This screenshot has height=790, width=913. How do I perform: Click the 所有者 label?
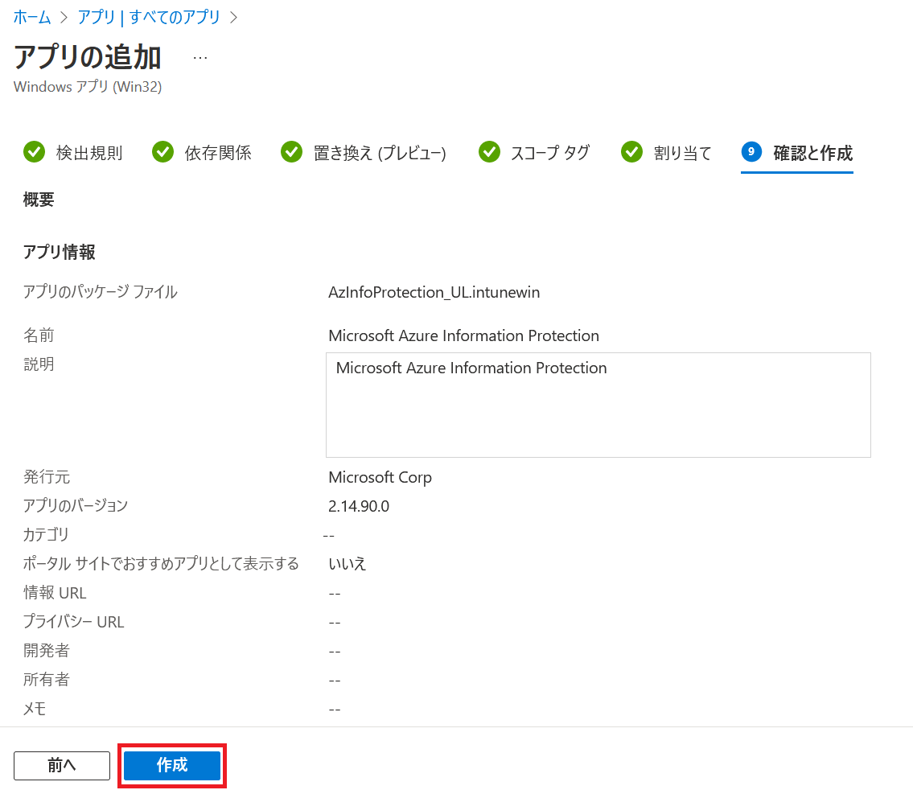tap(47, 680)
